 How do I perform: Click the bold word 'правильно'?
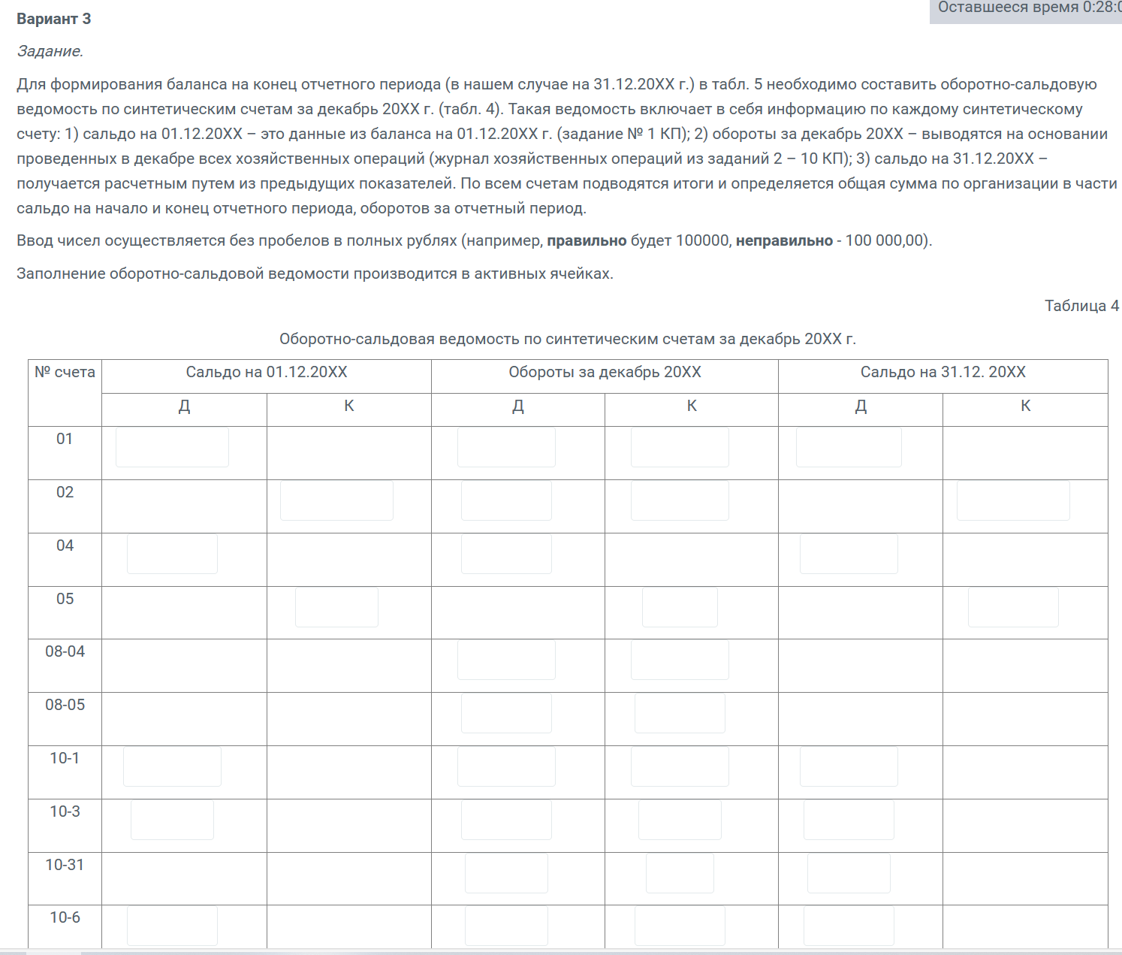(x=587, y=240)
